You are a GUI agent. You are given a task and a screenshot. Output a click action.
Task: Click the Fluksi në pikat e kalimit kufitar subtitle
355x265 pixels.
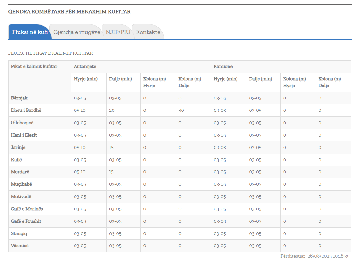(x=50, y=53)
